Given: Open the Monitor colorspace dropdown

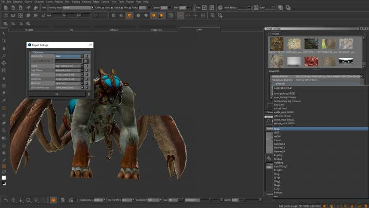Looking at the screenshot, I should pyautogui.click(x=69, y=66).
